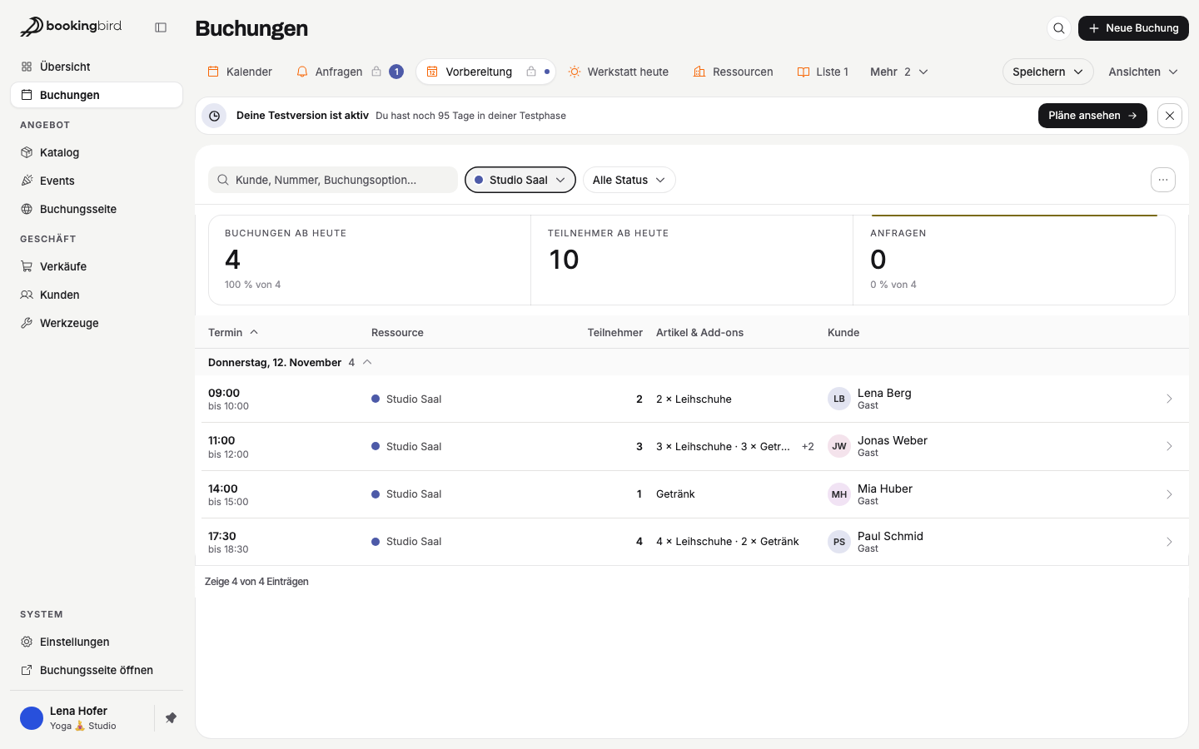The image size is (1199, 749).
Task: Open the search magnifier icon in header
Action: pos(1058,28)
